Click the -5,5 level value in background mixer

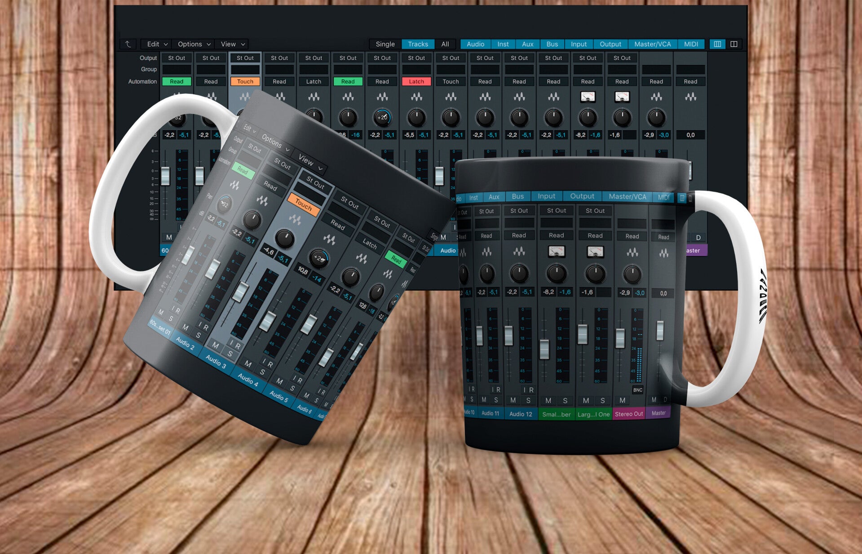[x=409, y=135]
